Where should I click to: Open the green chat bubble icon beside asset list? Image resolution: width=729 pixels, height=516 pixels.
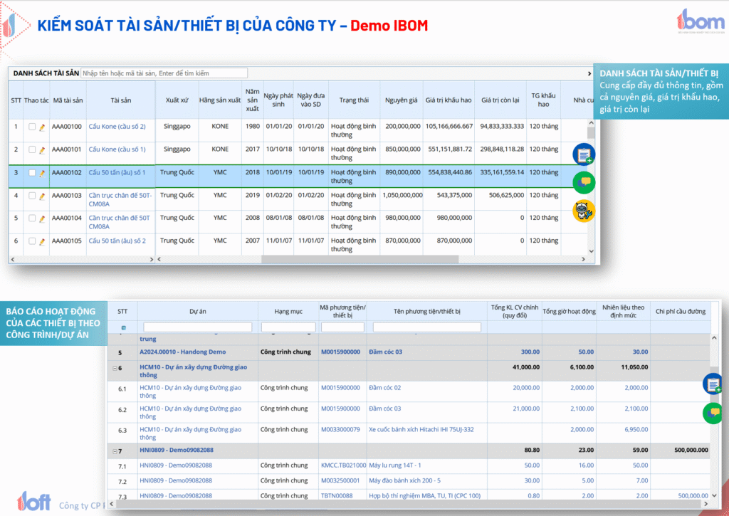(584, 182)
